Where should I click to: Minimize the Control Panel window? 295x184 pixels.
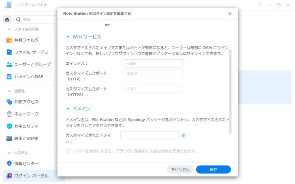click(x=269, y=5)
